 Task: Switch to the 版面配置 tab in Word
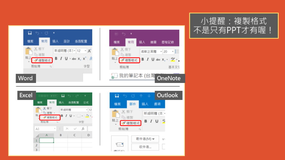click(x=81, y=41)
